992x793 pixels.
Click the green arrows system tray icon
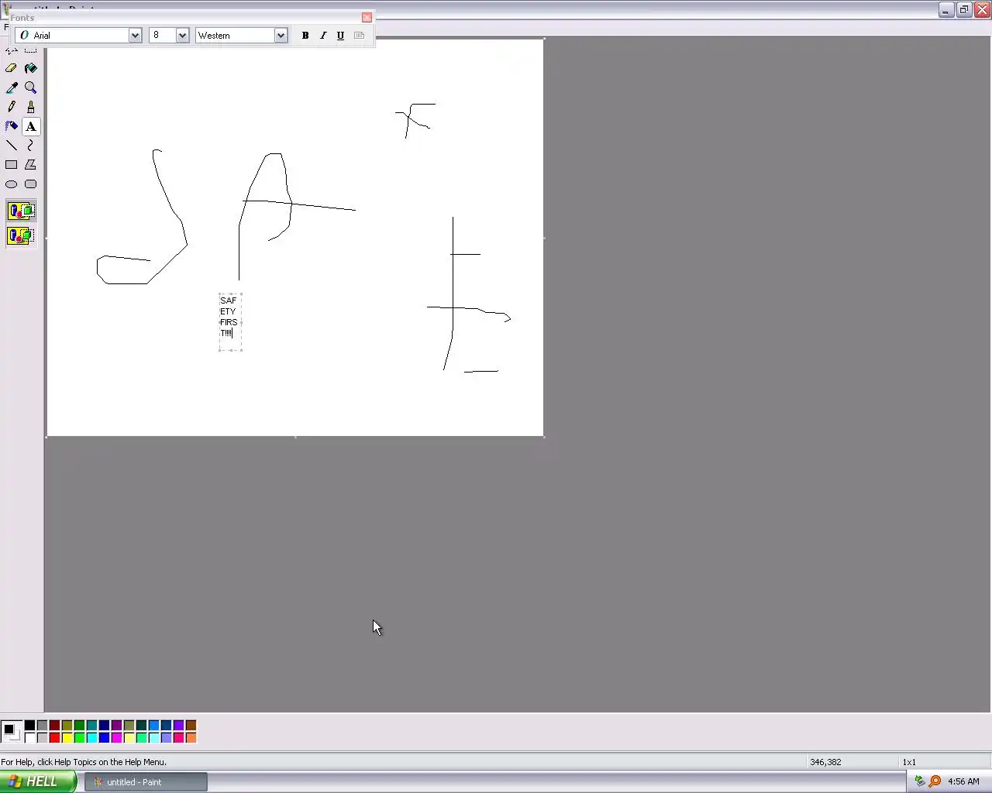coord(920,781)
